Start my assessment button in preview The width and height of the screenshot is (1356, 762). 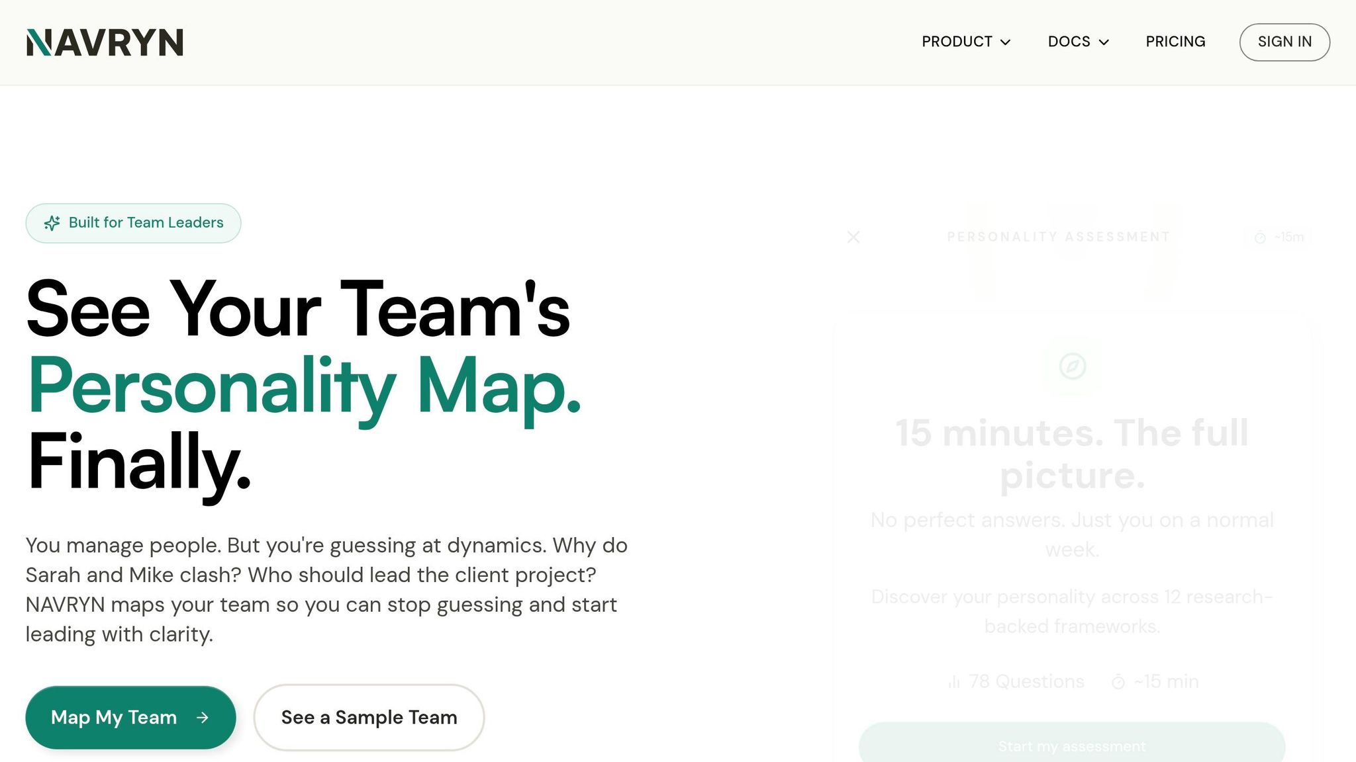click(1072, 745)
